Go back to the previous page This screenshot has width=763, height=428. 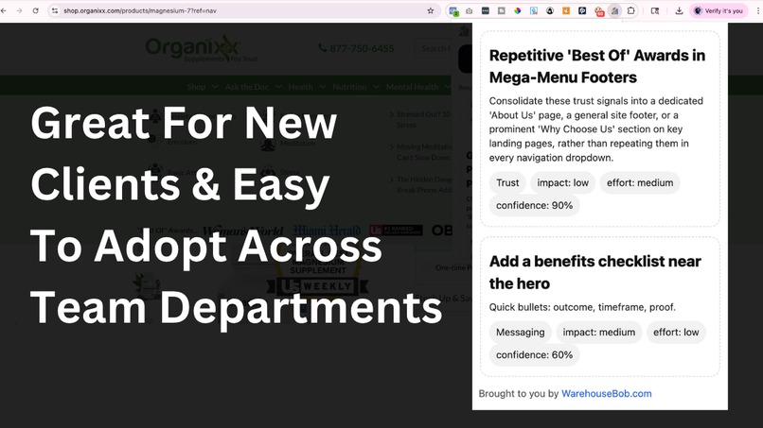4,10
